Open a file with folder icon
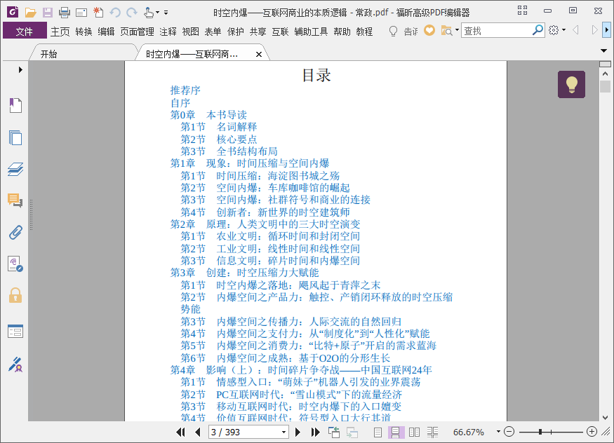The width and height of the screenshot is (614, 443). 31,13
